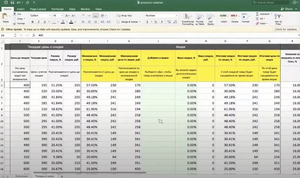Click the smiley feedback icon
Viewport: 300px width, 178px height.
click(294, 3)
